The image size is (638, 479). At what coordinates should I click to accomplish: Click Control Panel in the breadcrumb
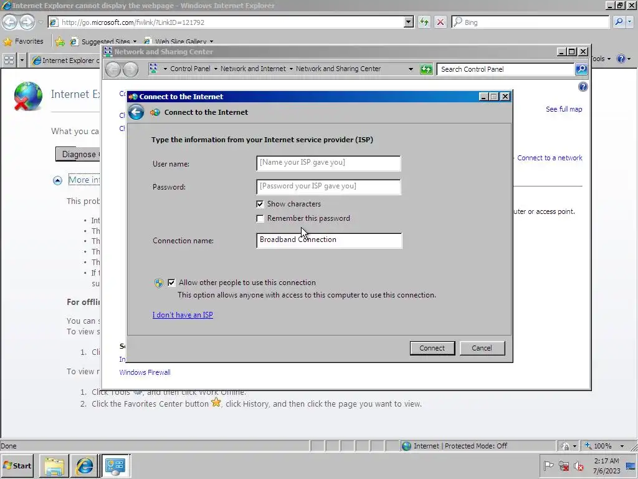(190, 69)
